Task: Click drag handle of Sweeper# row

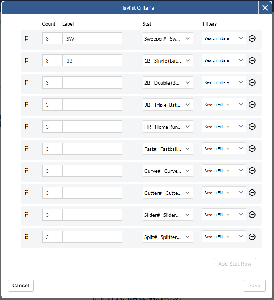Action: click(26, 38)
